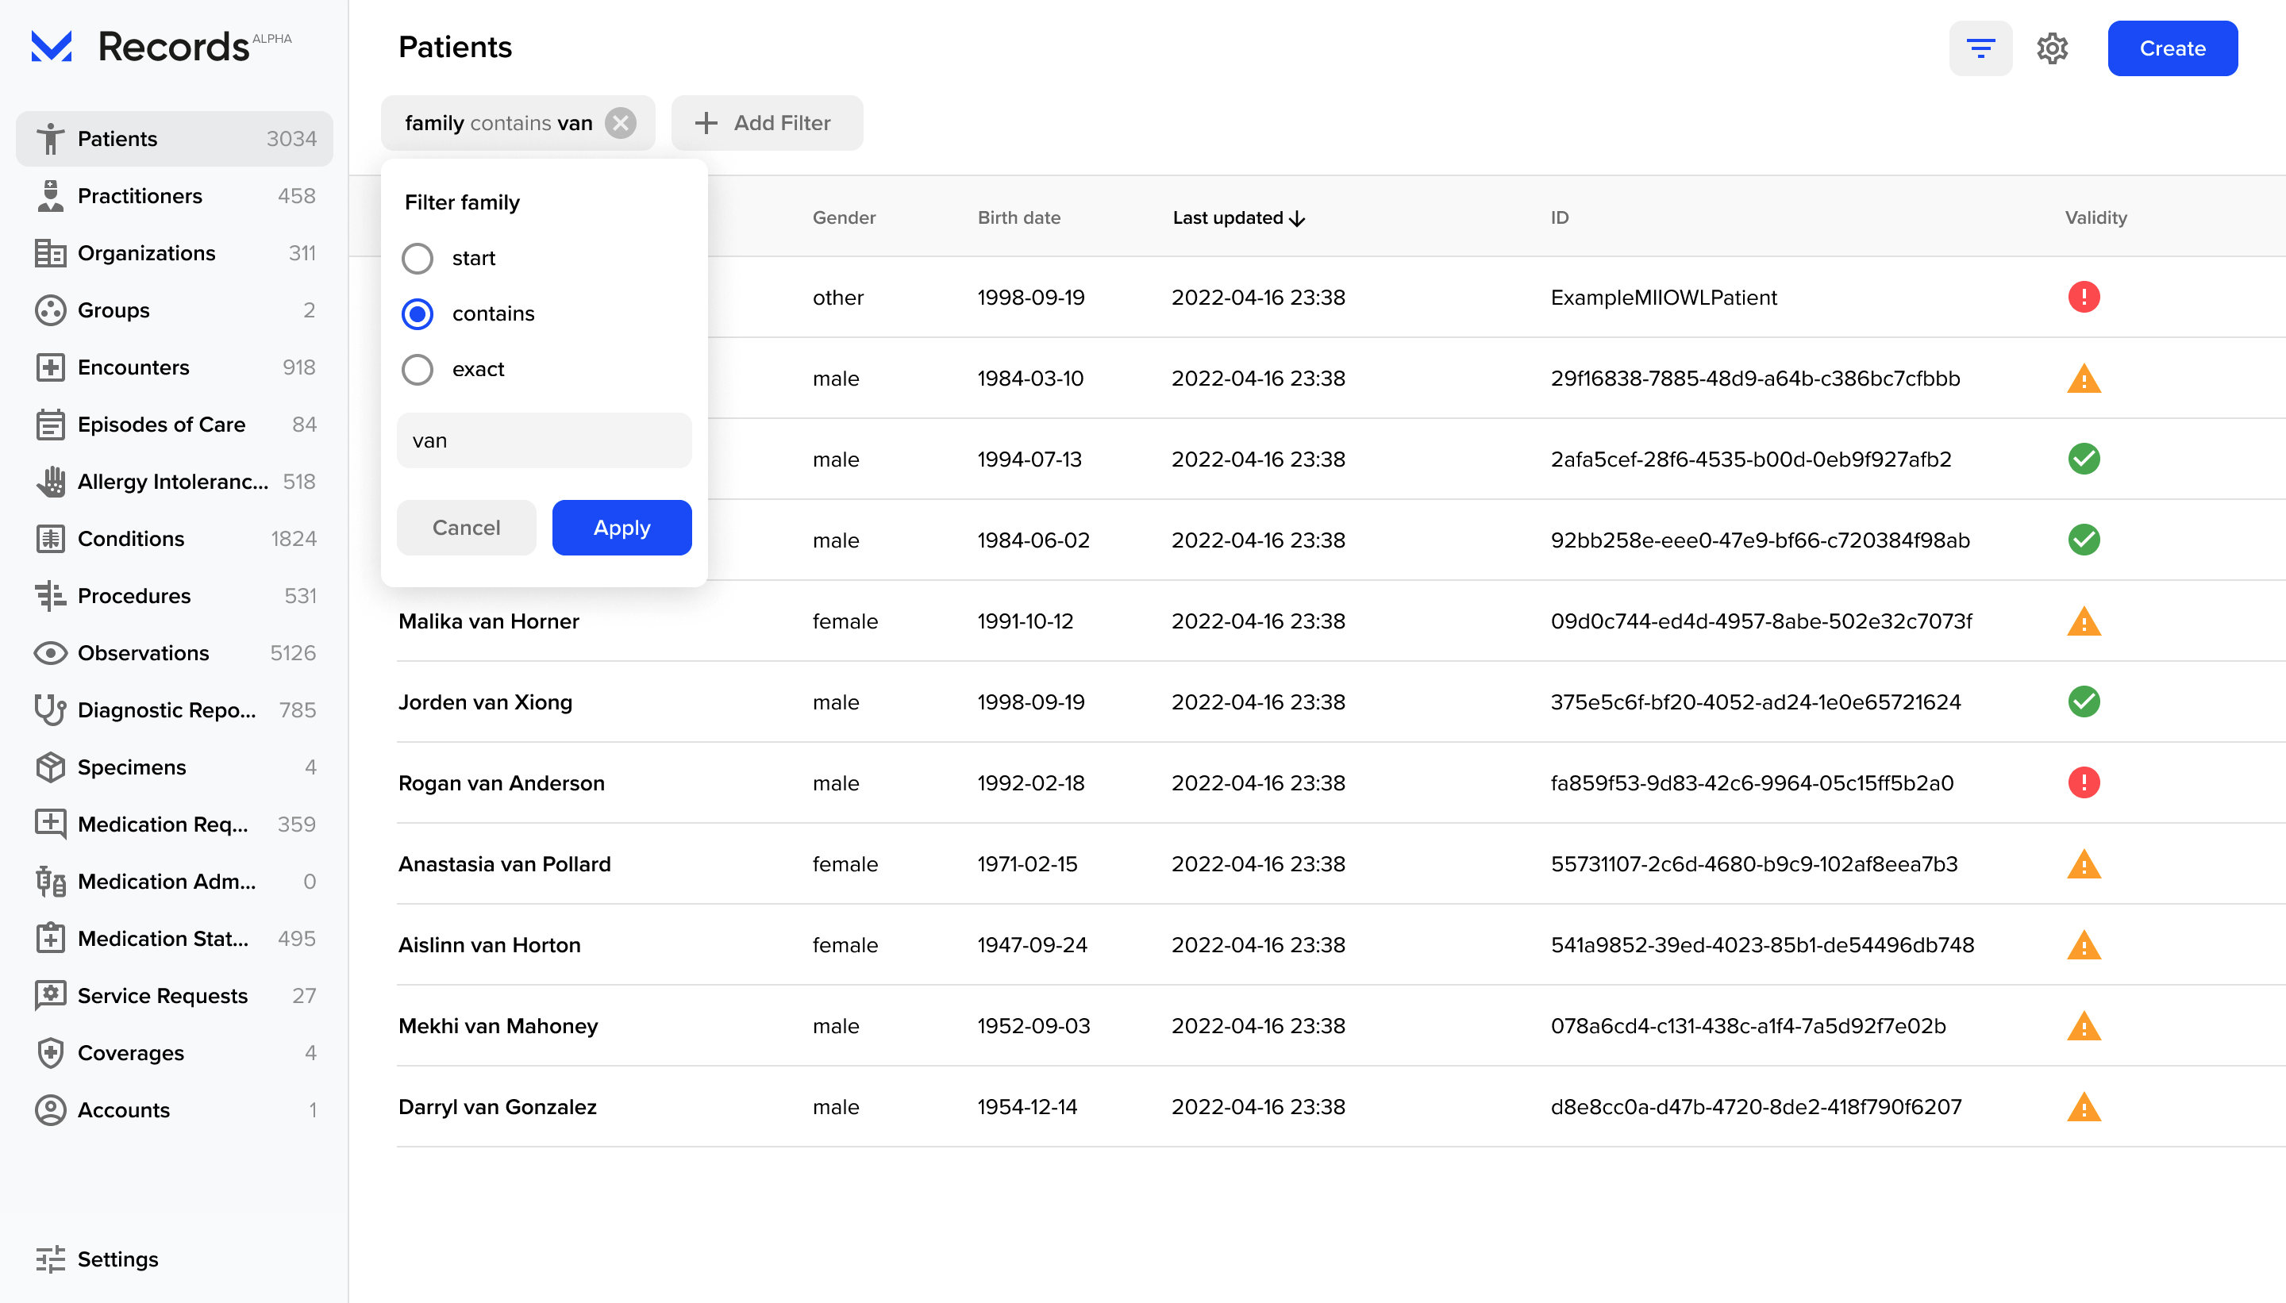Screen dimensions: 2286x1303
Task: Open Observations in the sidebar
Action: coord(175,653)
